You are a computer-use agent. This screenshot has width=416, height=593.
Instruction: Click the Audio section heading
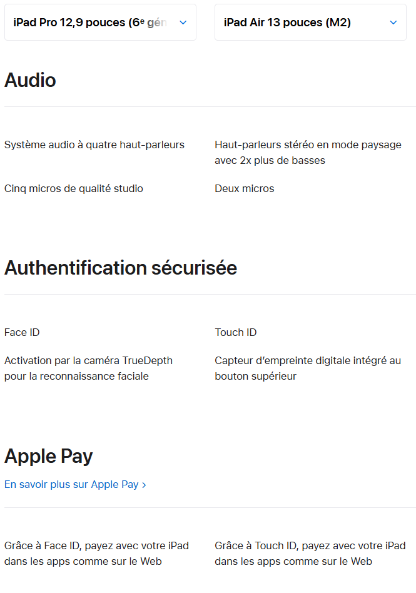30,80
